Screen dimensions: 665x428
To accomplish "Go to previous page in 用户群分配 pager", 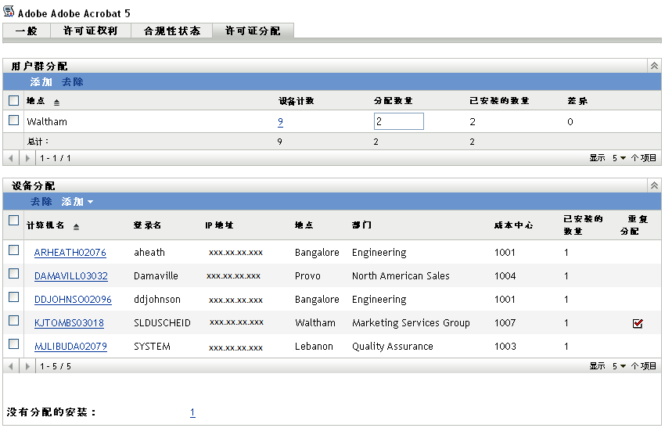I will pyautogui.click(x=11, y=158).
